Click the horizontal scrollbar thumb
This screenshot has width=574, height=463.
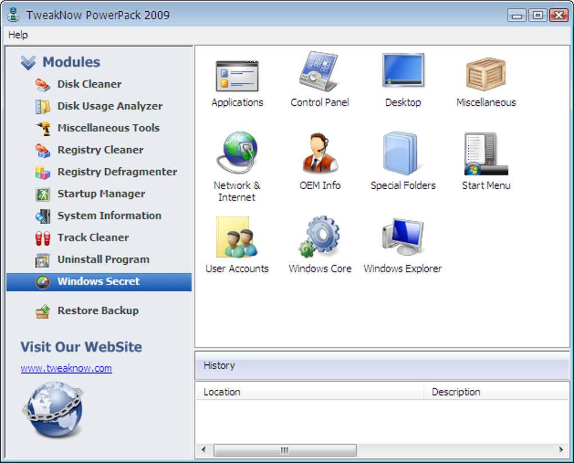(x=285, y=450)
